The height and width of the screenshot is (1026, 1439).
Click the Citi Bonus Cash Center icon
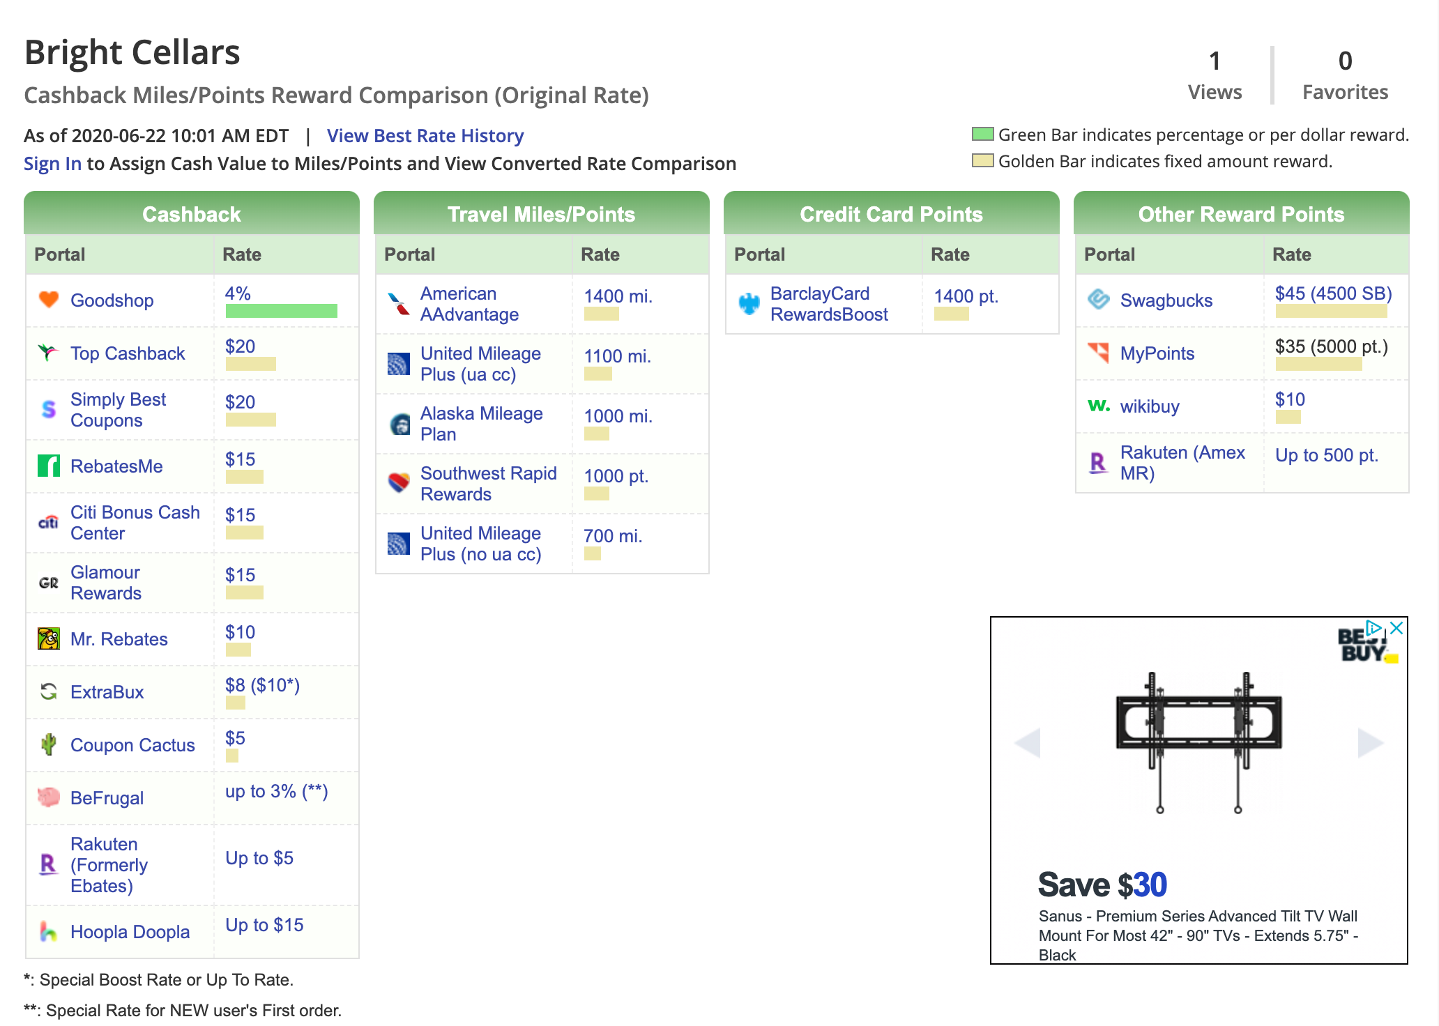point(49,522)
